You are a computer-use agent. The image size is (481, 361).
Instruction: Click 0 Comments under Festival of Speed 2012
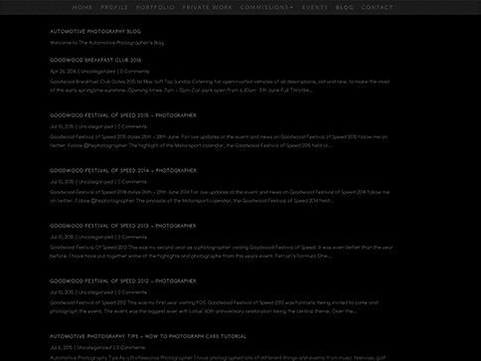pyautogui.click(x=132, y=292)
